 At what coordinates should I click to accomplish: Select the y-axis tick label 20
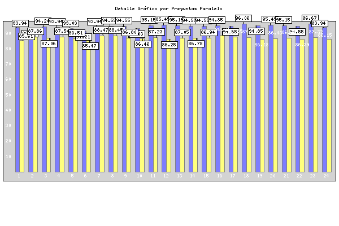(x=8, y=141)
